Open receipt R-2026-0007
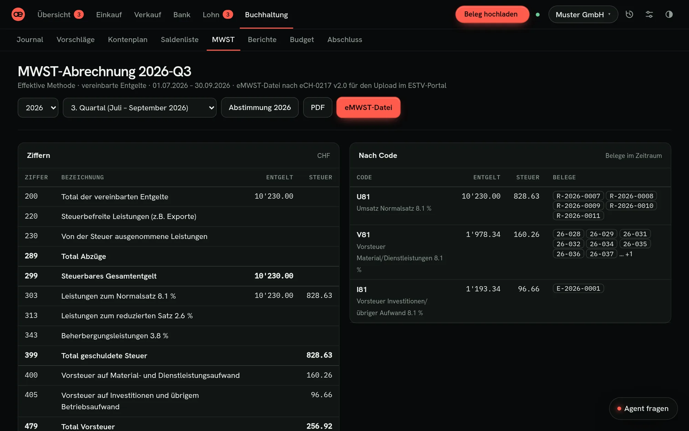The height and width of the screenshot is (431, 689). point(578,196)
